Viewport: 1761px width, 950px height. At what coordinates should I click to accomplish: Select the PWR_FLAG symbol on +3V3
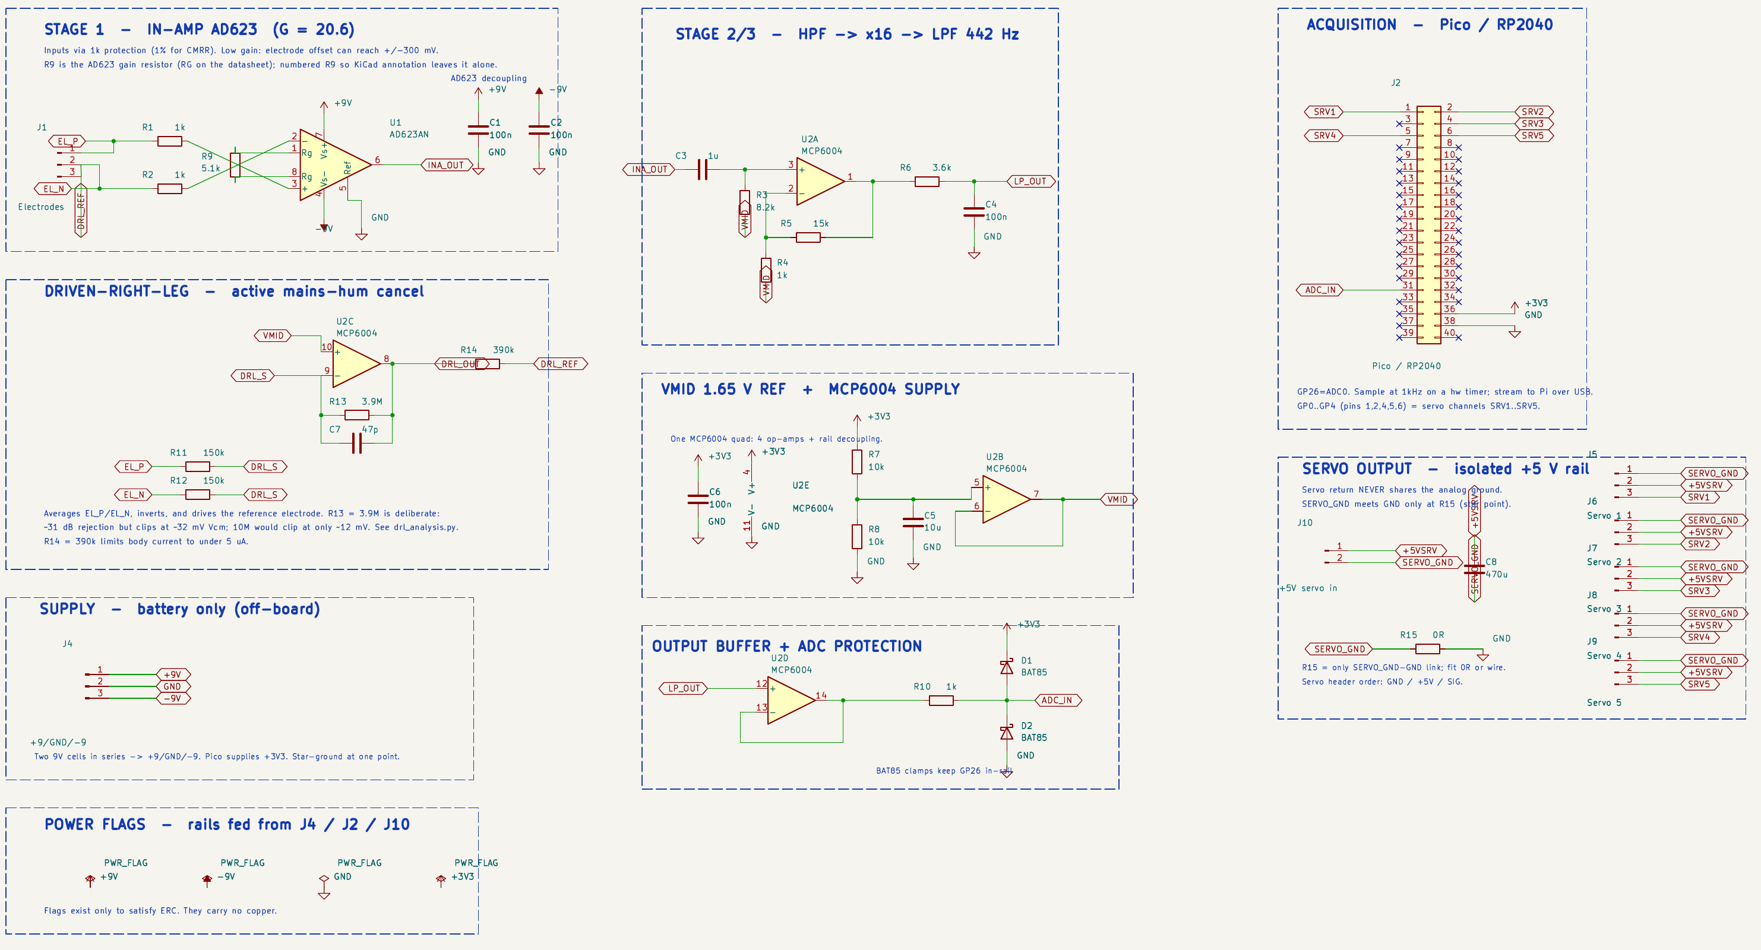click(441, 881)
